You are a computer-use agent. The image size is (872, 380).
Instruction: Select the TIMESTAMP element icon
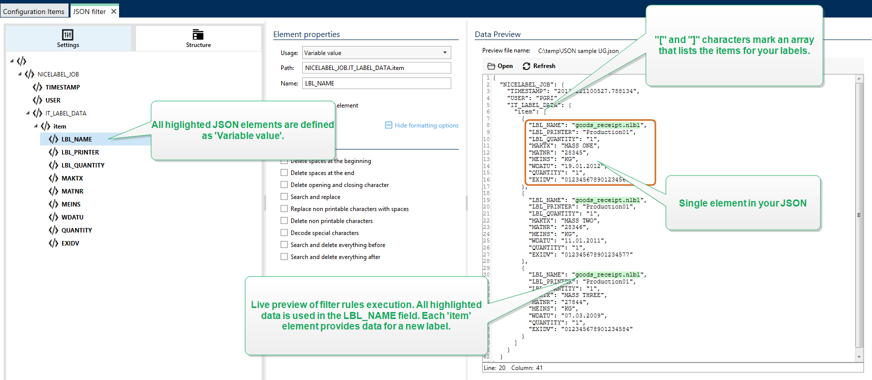coord(38,87)
